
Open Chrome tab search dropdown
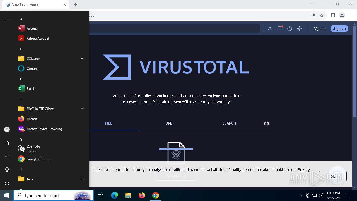point(312,4)
